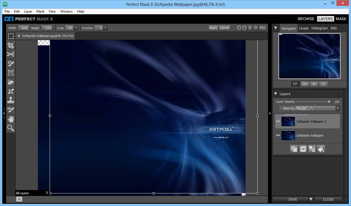Set navigator zoom to 25

point(323,84)
